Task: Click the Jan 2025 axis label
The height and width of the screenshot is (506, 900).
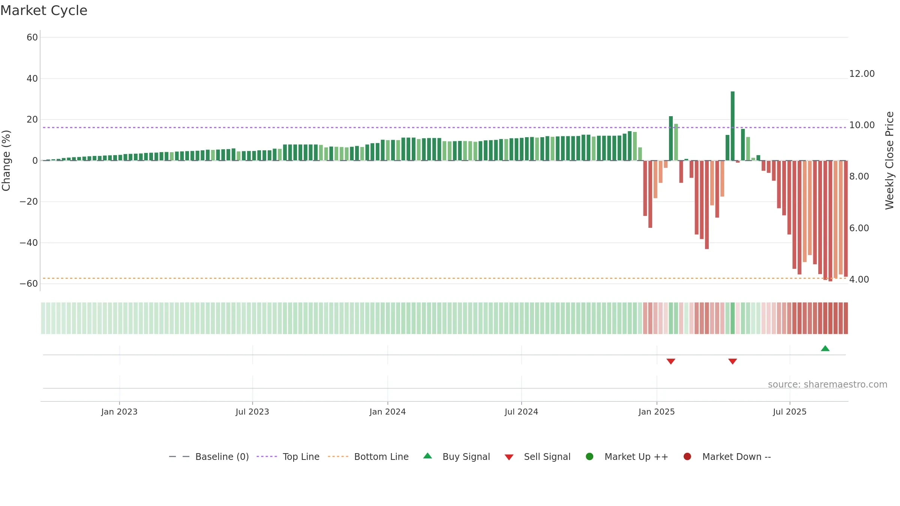Action: 657,412
